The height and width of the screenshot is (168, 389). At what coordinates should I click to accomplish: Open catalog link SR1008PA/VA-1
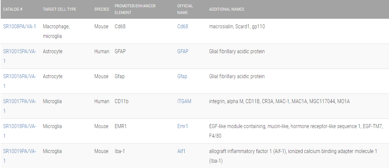pos(20,27)
